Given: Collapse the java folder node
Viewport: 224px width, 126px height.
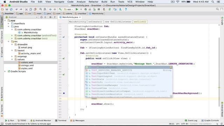Looking at the screenshot, I should [8, 27].
